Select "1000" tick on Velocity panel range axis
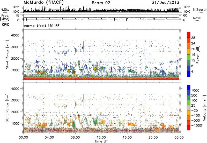The height and width of the screenshot is (143, 207). [15, 124]
